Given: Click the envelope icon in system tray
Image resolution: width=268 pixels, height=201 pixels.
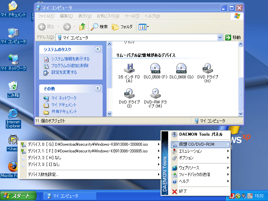Looking at the screenshot, I should coord(250,196).
